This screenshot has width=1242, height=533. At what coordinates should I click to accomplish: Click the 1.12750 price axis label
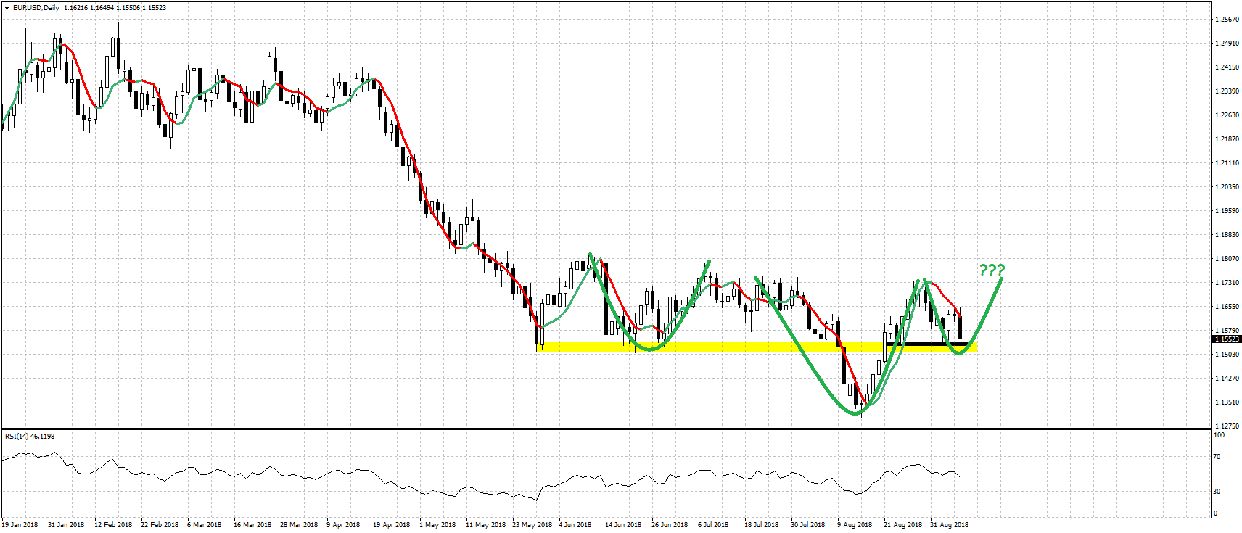coord(1227,426)
